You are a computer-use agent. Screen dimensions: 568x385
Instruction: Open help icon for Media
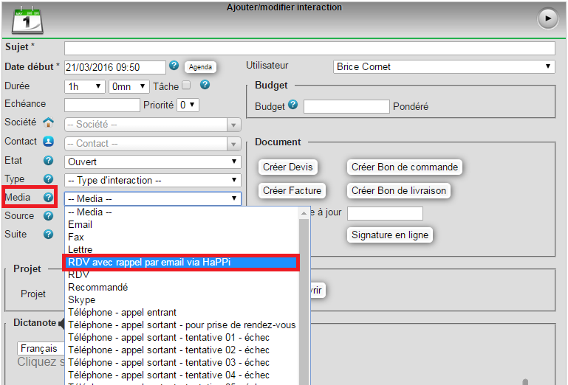[x=48, y=197]
